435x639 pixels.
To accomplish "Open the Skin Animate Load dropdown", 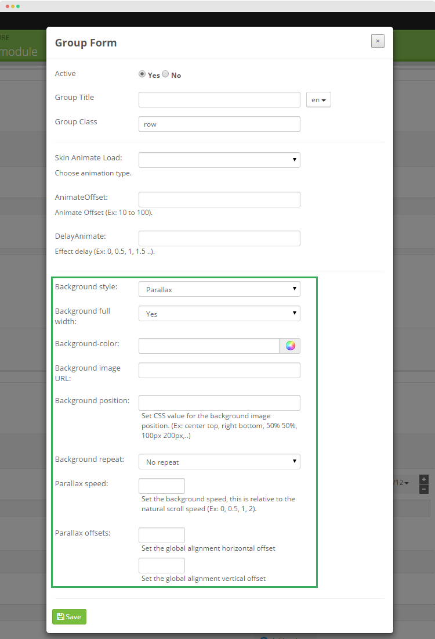I will click(219, 160).
